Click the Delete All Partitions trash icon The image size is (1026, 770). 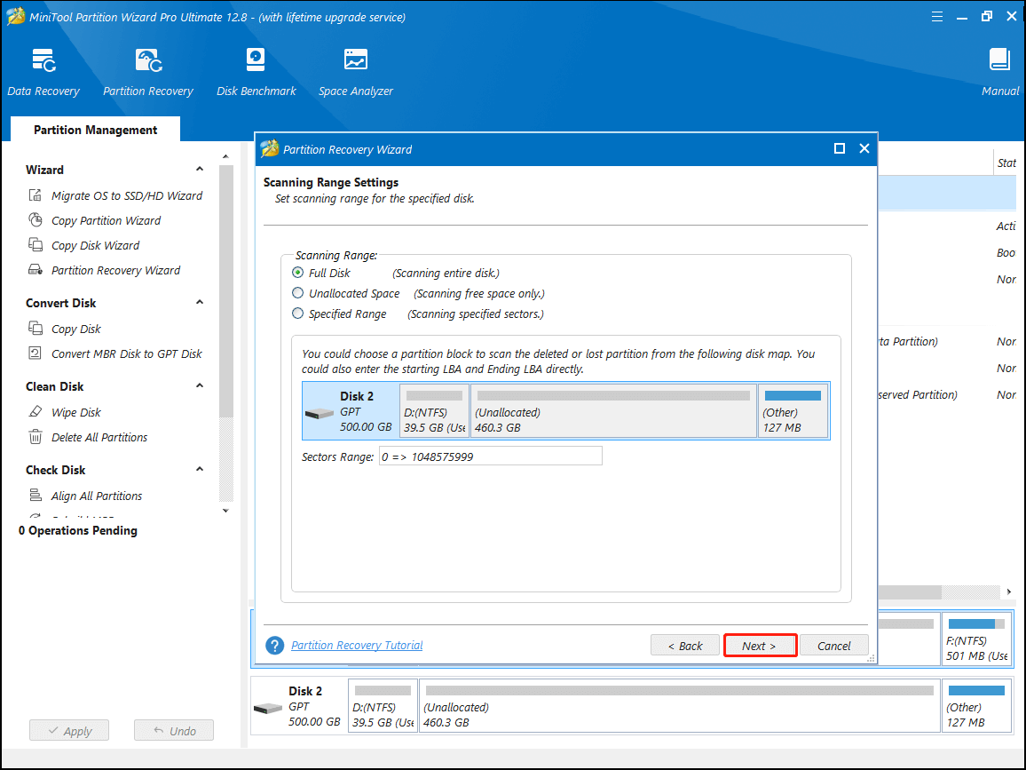(36, 437)
